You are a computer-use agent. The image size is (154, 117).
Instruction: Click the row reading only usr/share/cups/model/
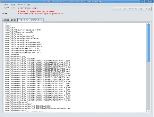point(20,59)
